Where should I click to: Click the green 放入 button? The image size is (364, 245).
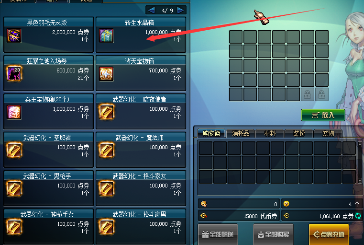[323, 115]
